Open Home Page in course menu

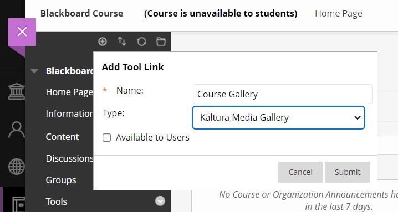69,92
